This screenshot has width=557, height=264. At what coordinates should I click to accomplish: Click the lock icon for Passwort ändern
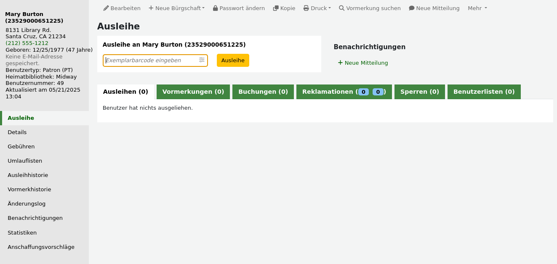click(215, 8)
